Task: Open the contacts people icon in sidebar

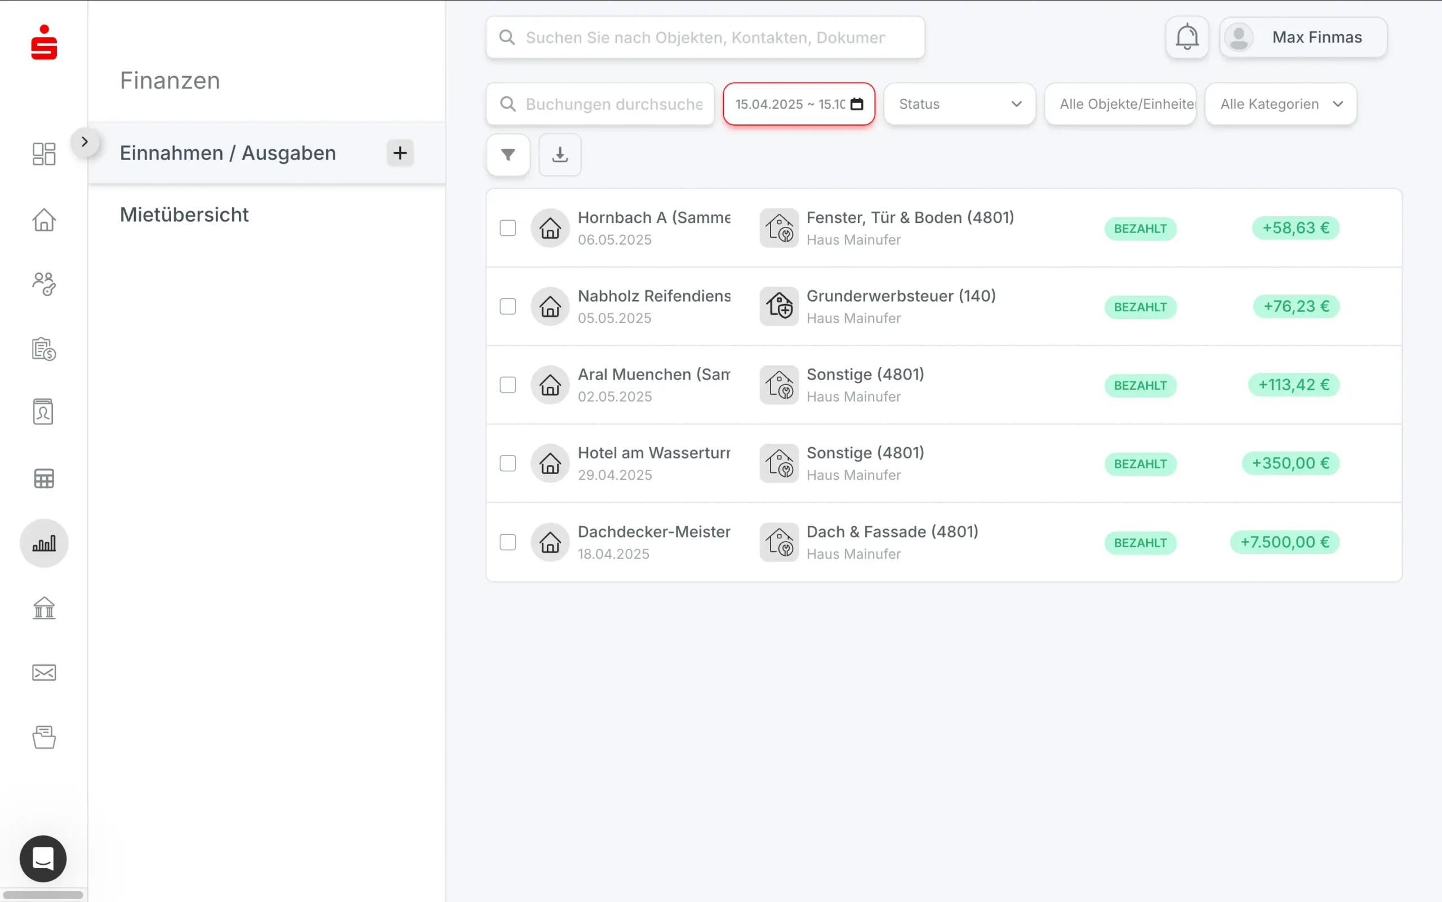Action: pos(43,284)
